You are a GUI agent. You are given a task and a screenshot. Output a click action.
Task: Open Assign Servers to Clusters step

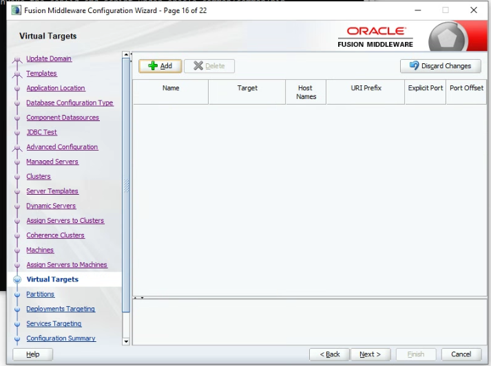click(65, 220)
